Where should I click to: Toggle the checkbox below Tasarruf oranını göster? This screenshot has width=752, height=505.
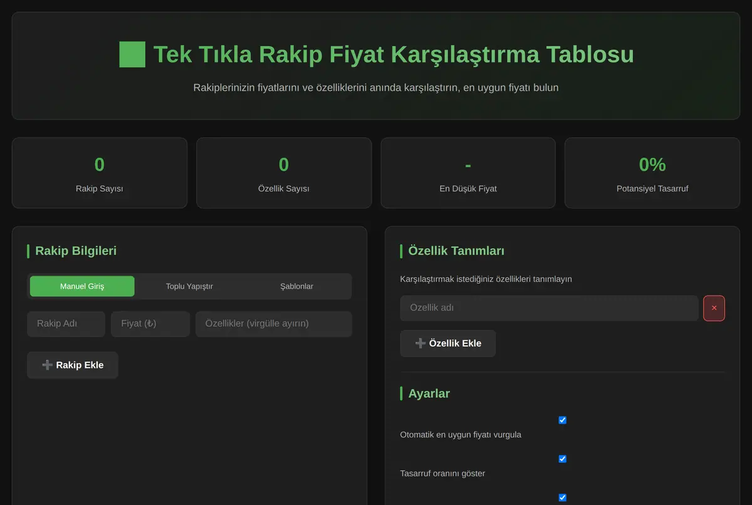pos(562,497)
